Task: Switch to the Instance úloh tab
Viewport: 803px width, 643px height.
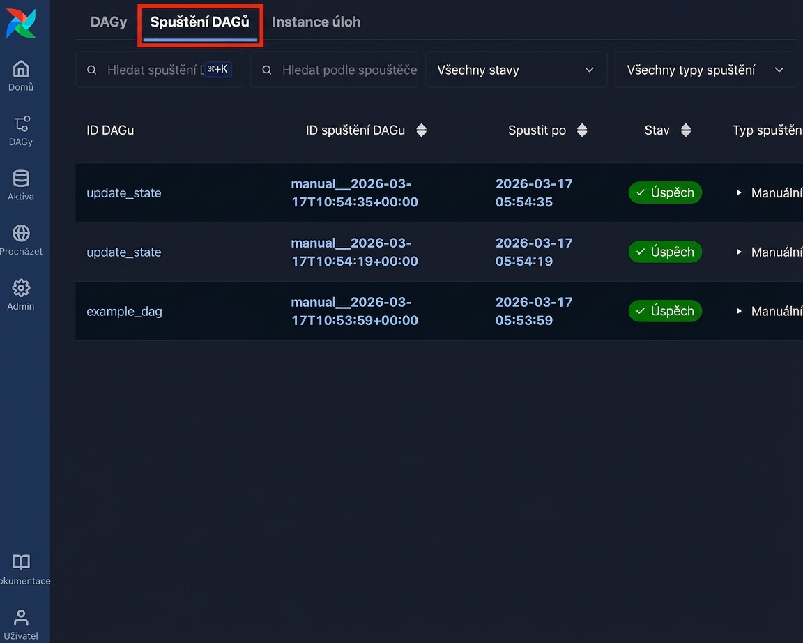Action: pos(316,22)
